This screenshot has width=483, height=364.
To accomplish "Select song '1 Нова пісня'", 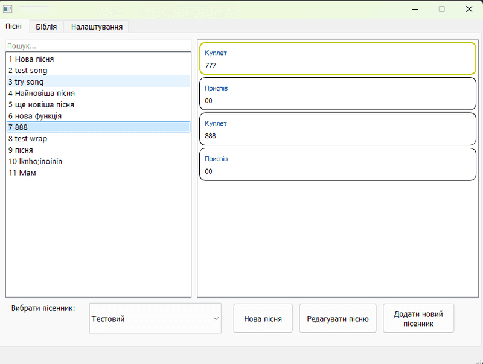I will point(98,59).
